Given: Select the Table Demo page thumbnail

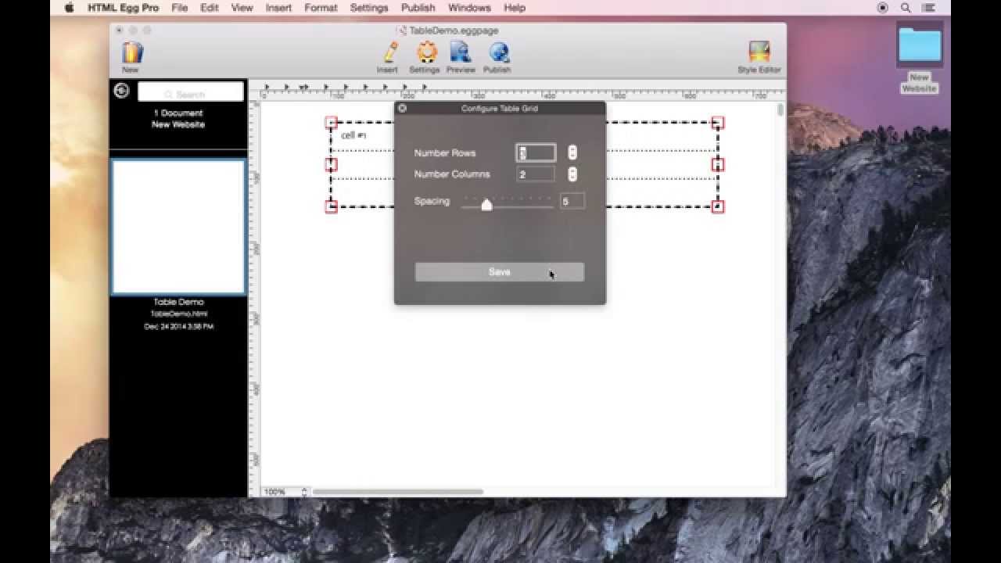Looking at the screenshot, I should (179, 227).
